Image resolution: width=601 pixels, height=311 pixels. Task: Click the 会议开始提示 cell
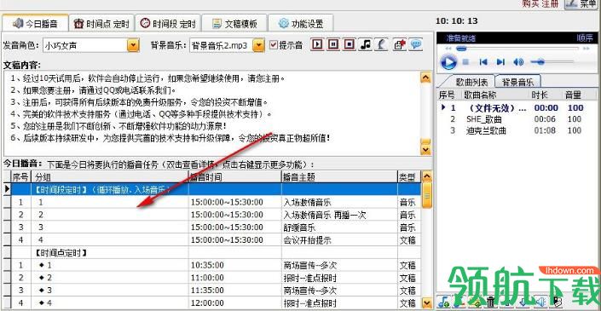point(339,240)
